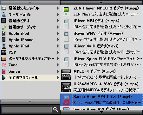The image size is (143, 115).
Task: Open the 最近使ったファイル category
Action: click(30, 8)
